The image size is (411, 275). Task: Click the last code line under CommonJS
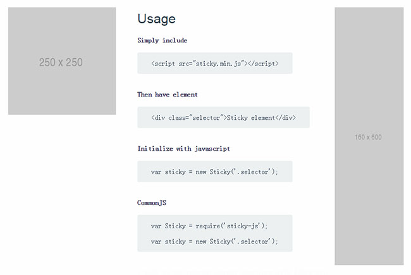tap(214, 242)
